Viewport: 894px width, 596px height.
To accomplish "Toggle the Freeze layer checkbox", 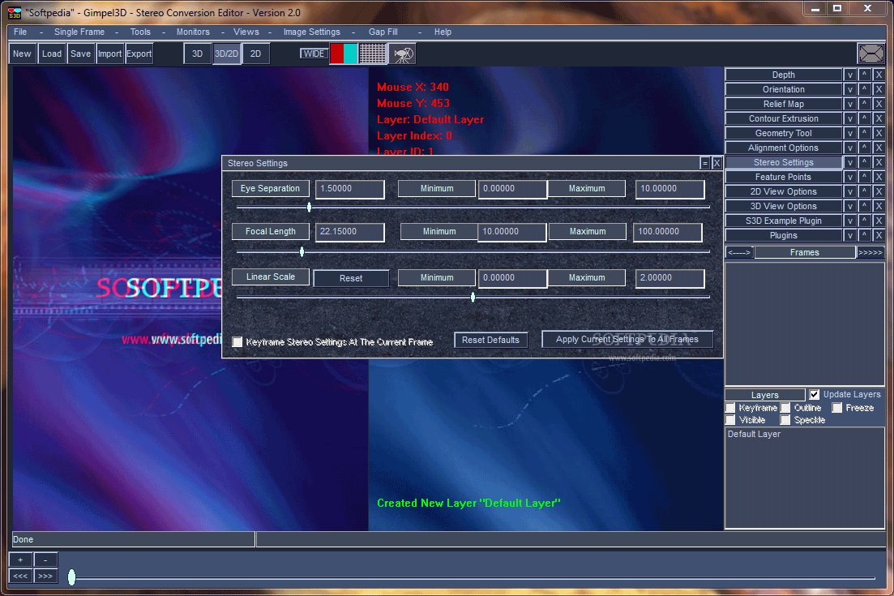I will point(837,408).
